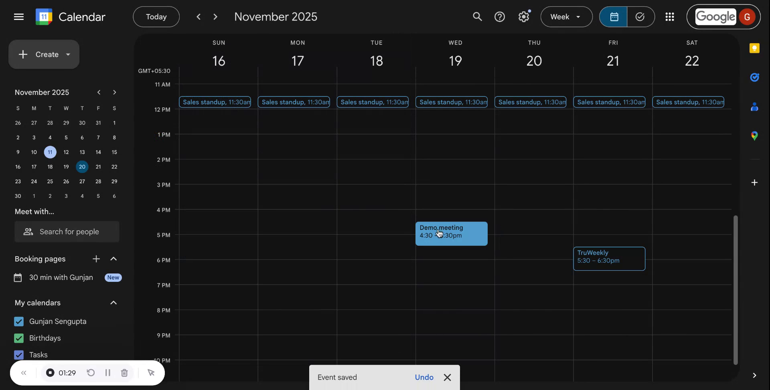This screenshot has height=390, width=770.
Task: Delete the recording with the trash icon
Action: point(124,373)
